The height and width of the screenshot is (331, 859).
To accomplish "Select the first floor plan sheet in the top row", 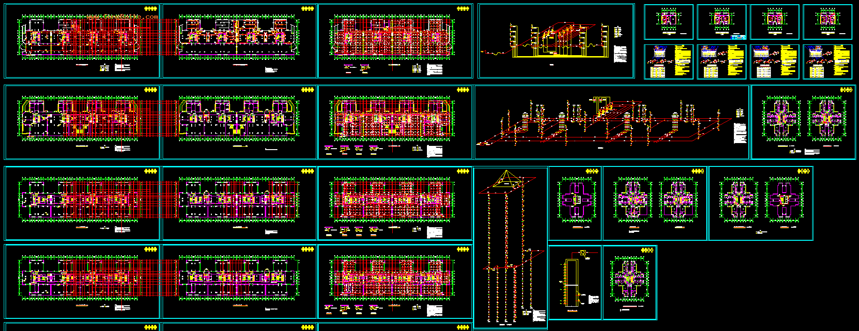I will point(82,41).
